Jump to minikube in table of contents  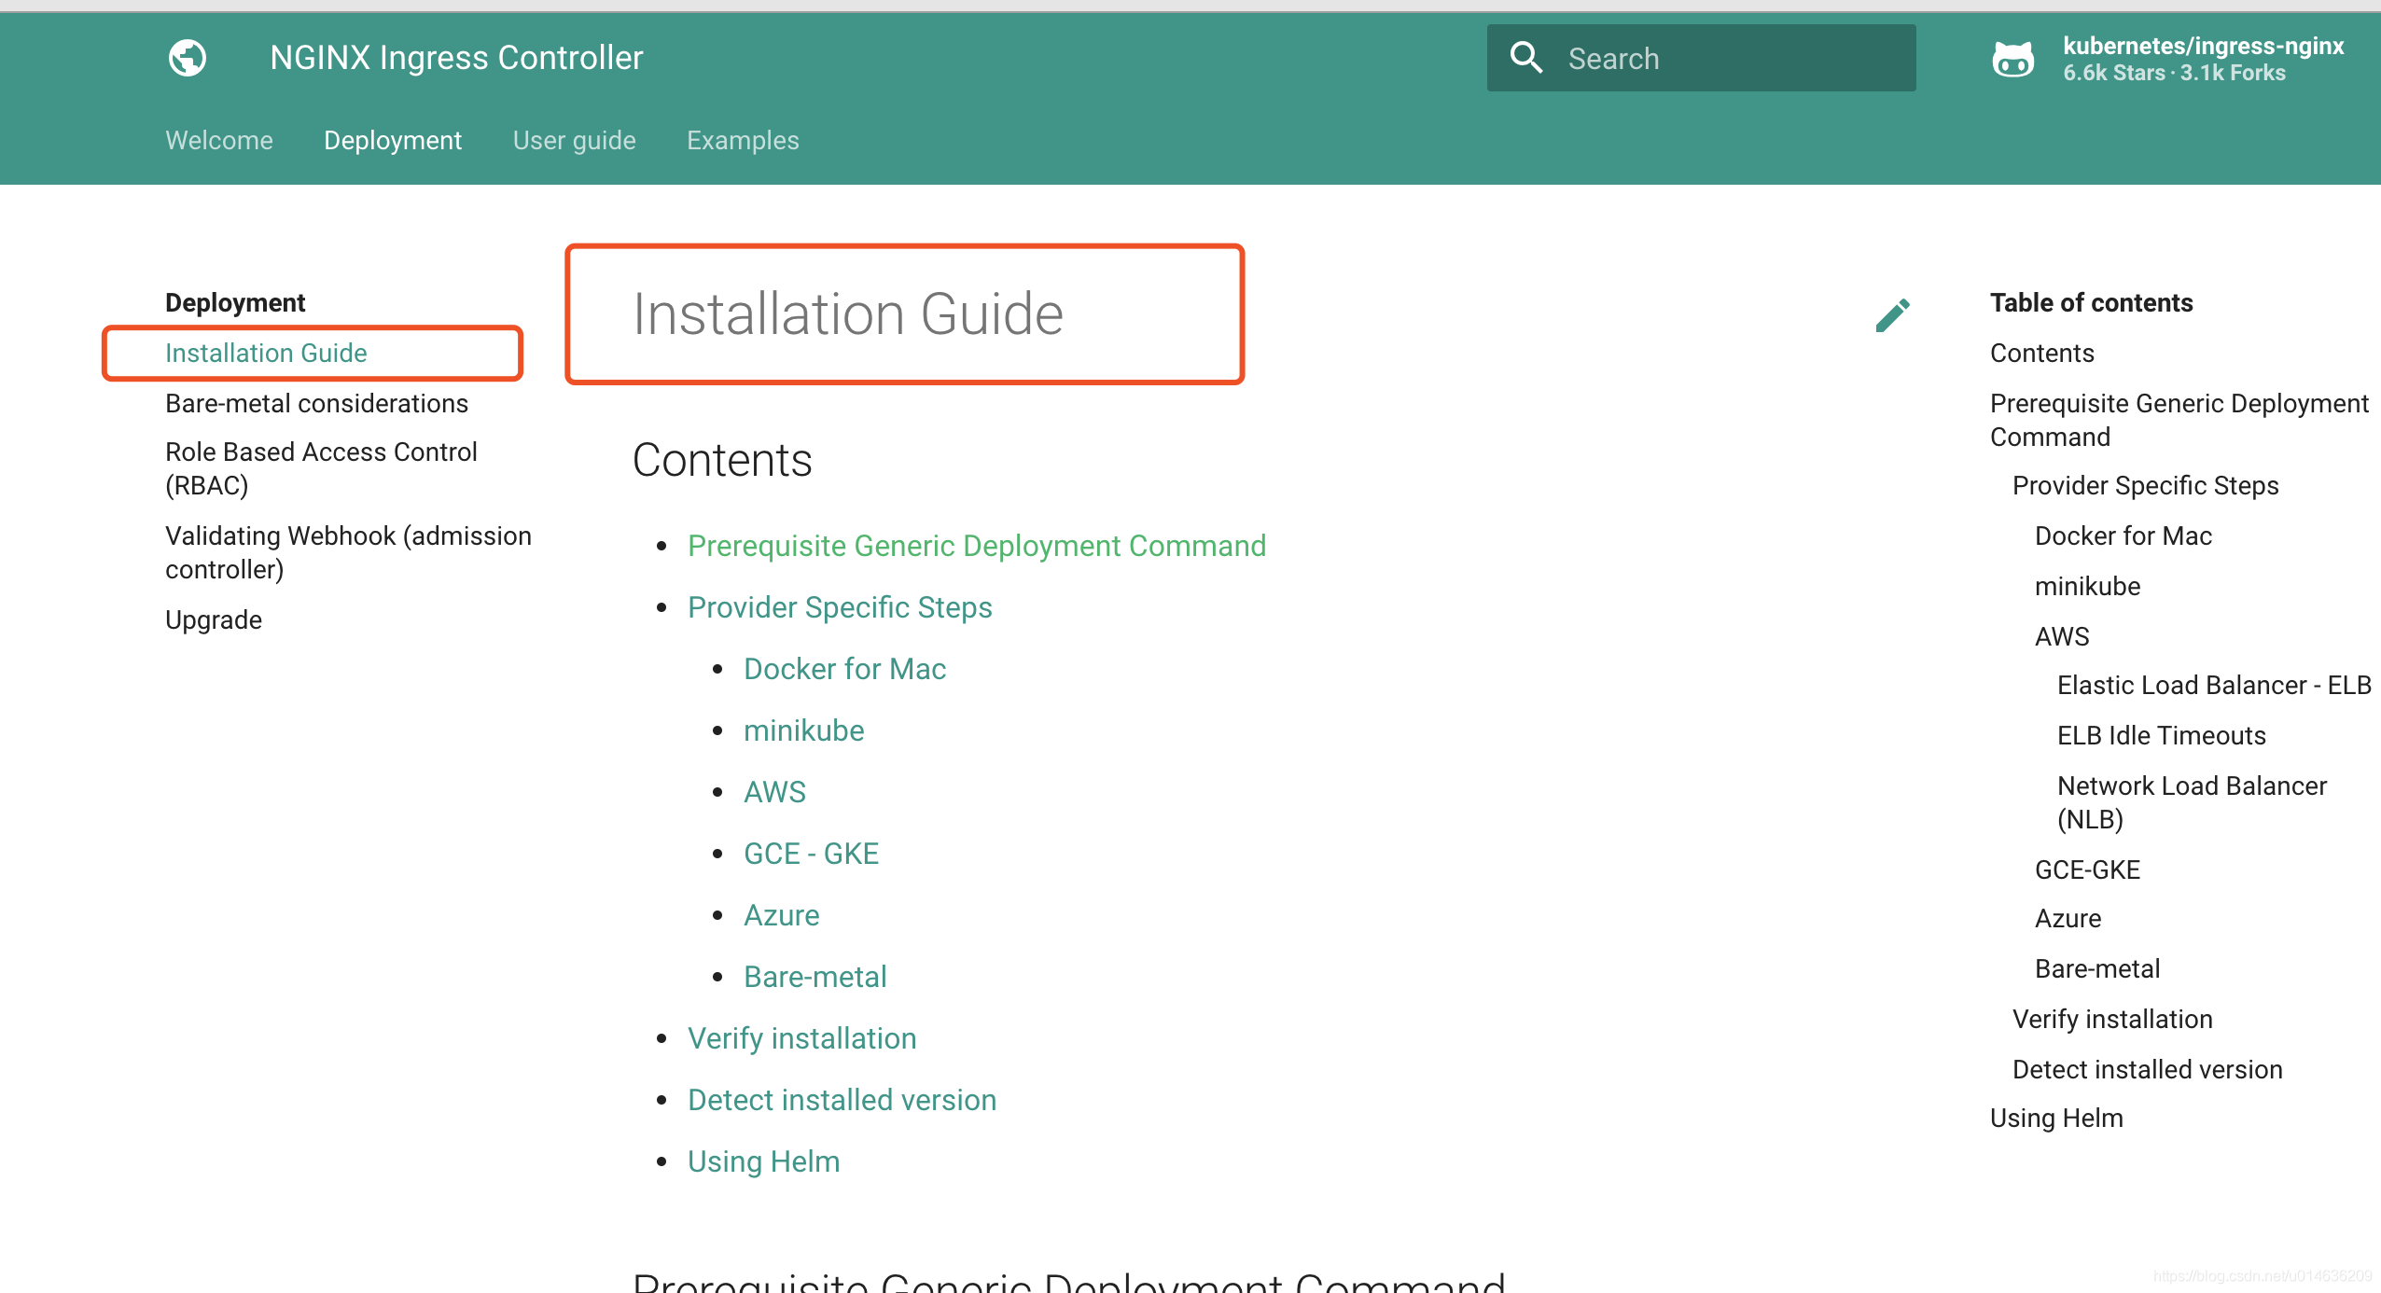click(x=2088, y=586)
